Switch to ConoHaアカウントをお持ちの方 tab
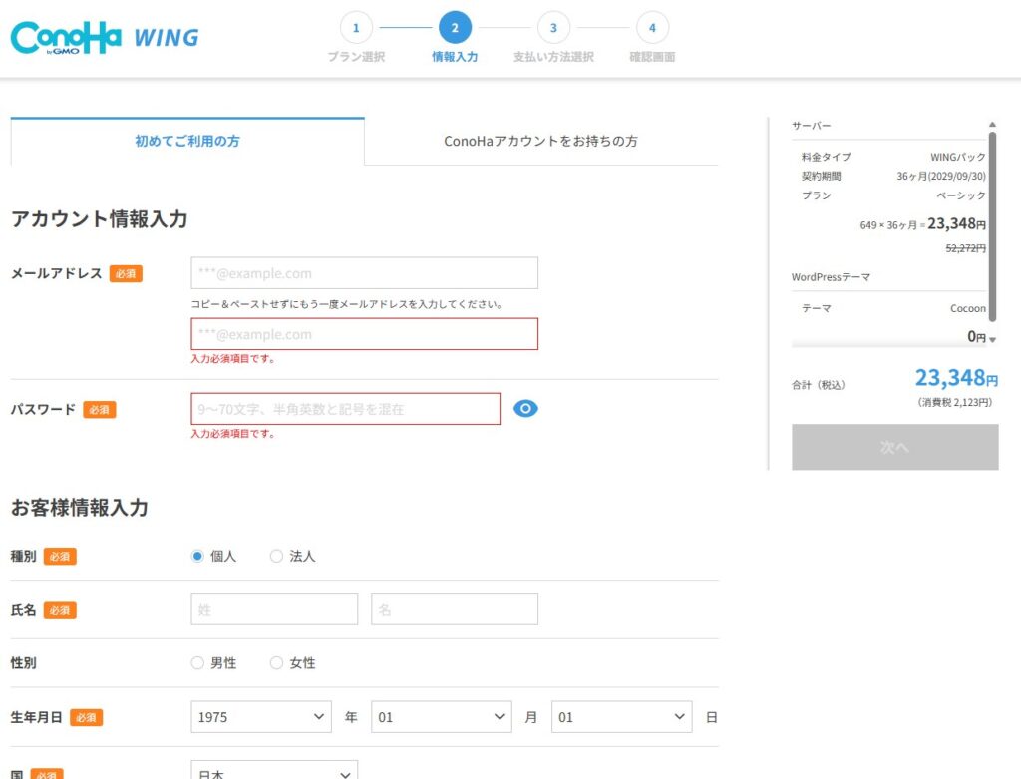The image size is (1021, 779). pos(541,141)
